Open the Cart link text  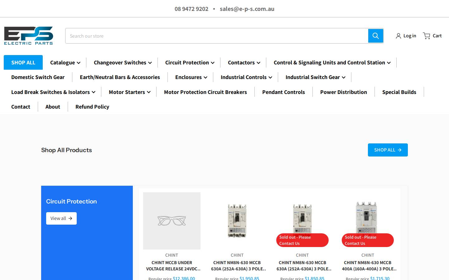click(x=437, y=36)
